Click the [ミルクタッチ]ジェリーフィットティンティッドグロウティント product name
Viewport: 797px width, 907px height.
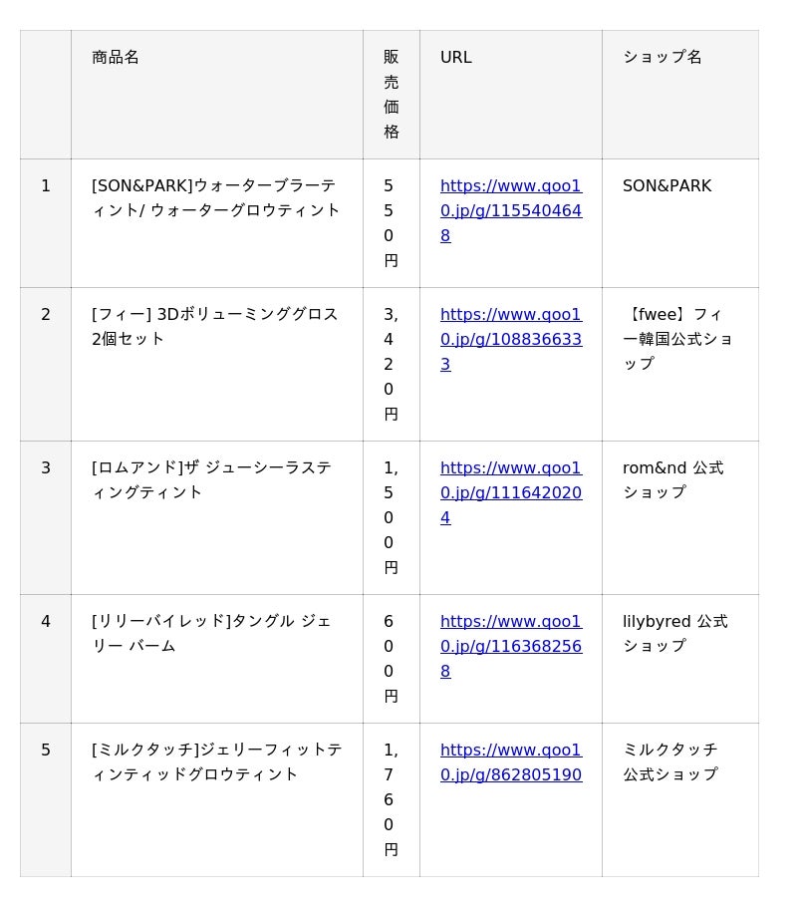(x=216, y=761)
